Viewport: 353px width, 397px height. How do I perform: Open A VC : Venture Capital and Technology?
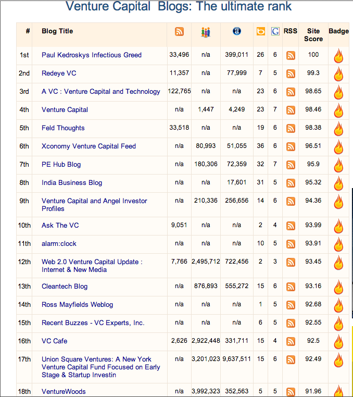(100, 91)
